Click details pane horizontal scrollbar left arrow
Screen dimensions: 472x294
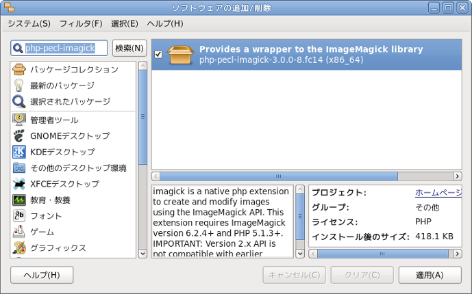pyautogui.click(x=313, y=254)
